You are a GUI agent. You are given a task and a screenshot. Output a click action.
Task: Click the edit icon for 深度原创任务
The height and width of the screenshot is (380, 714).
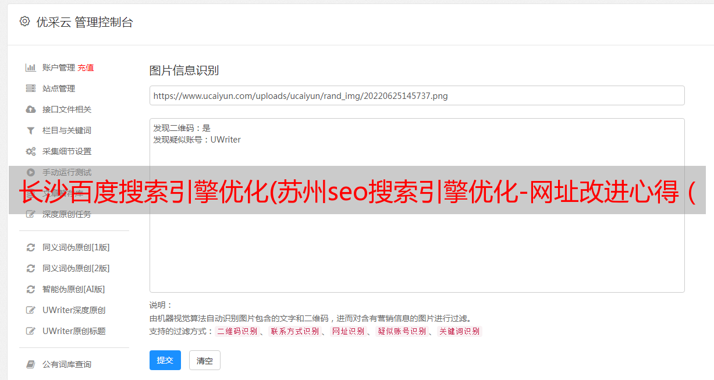point(31,214)
